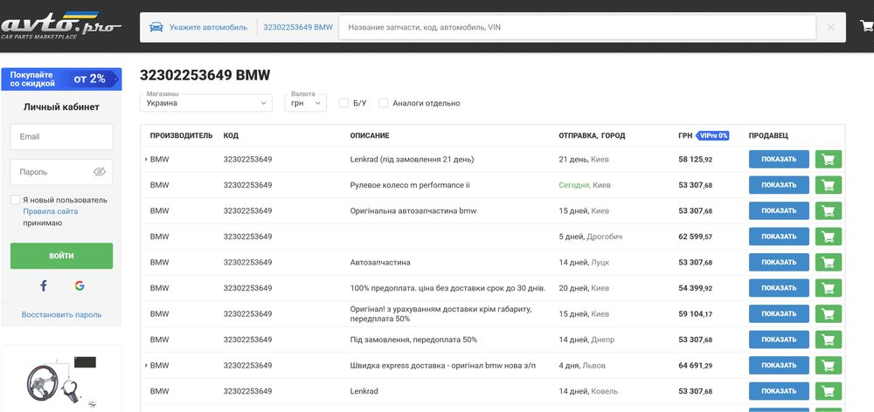Viewport: 874px width, 412px height.
Task: Add Оригінальна автозапчастина bmw to cart
Action: (x=829, y=211)
